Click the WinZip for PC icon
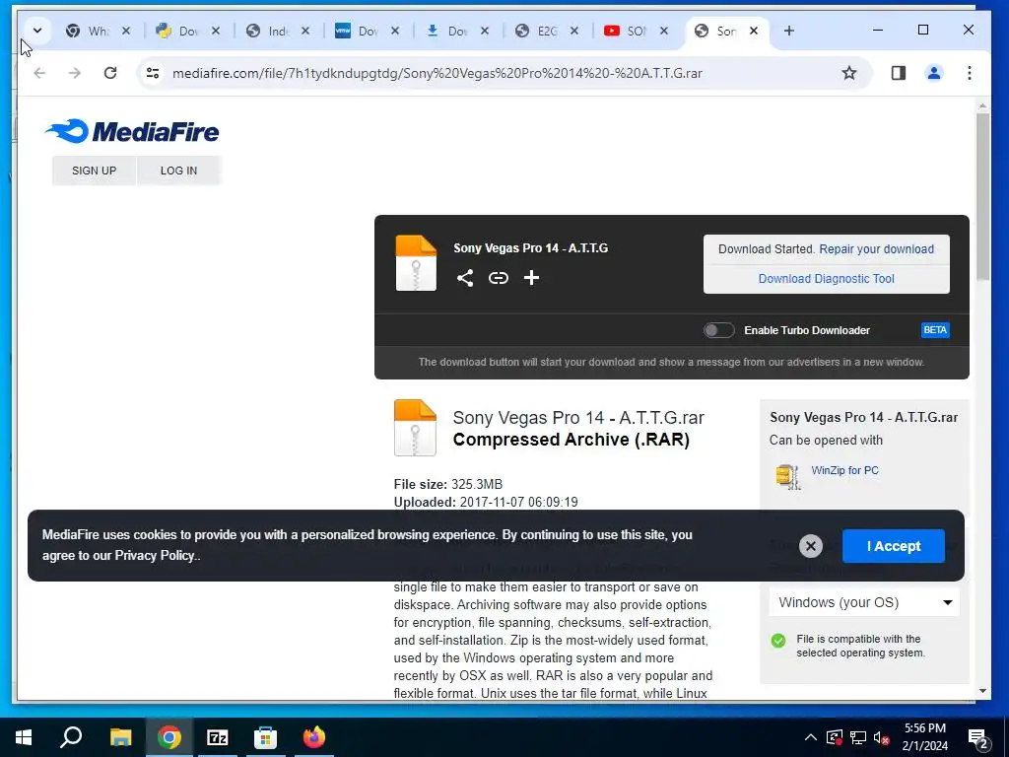 (787, 477)
